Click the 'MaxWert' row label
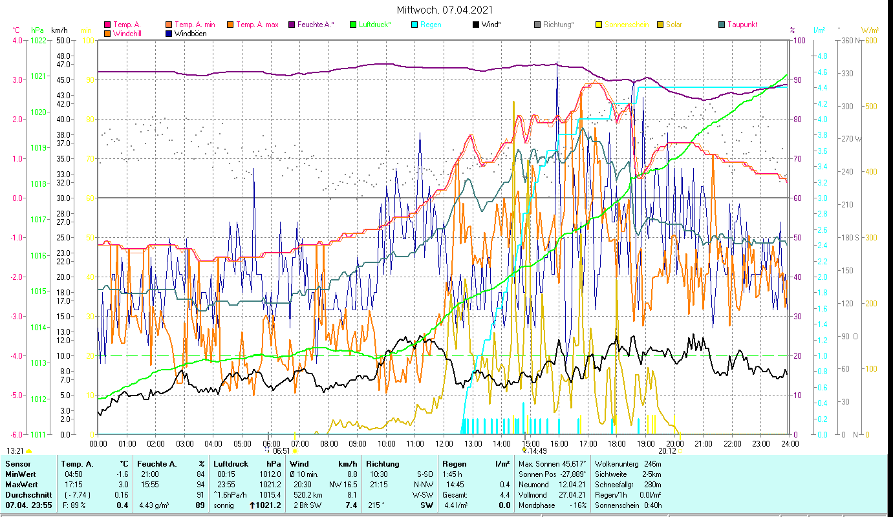Viewport: 893px width, 517px height. pyautogui.click(x=22, y=485)
